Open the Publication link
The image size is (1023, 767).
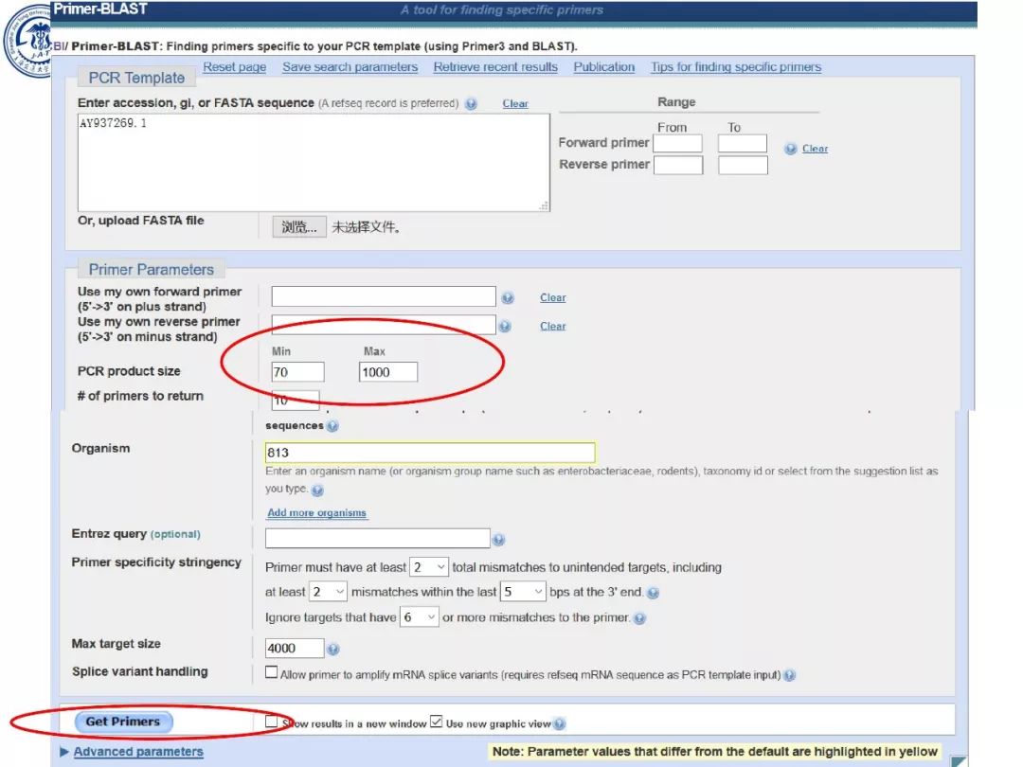[x=603, y=66]
